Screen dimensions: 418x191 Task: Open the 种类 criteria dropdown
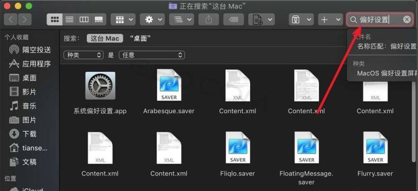click(x=83, y=55)
